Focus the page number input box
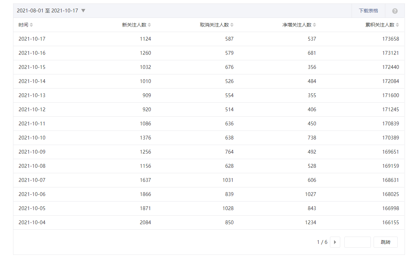This screenshot has width=418, height=269. click(x=357, y=242)
